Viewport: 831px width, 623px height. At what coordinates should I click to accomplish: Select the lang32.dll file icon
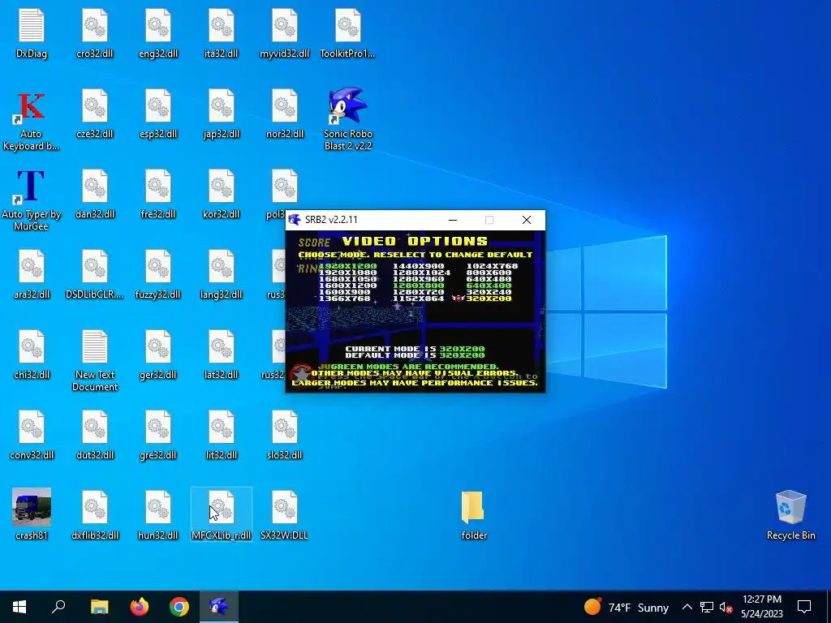click(221, 266)
